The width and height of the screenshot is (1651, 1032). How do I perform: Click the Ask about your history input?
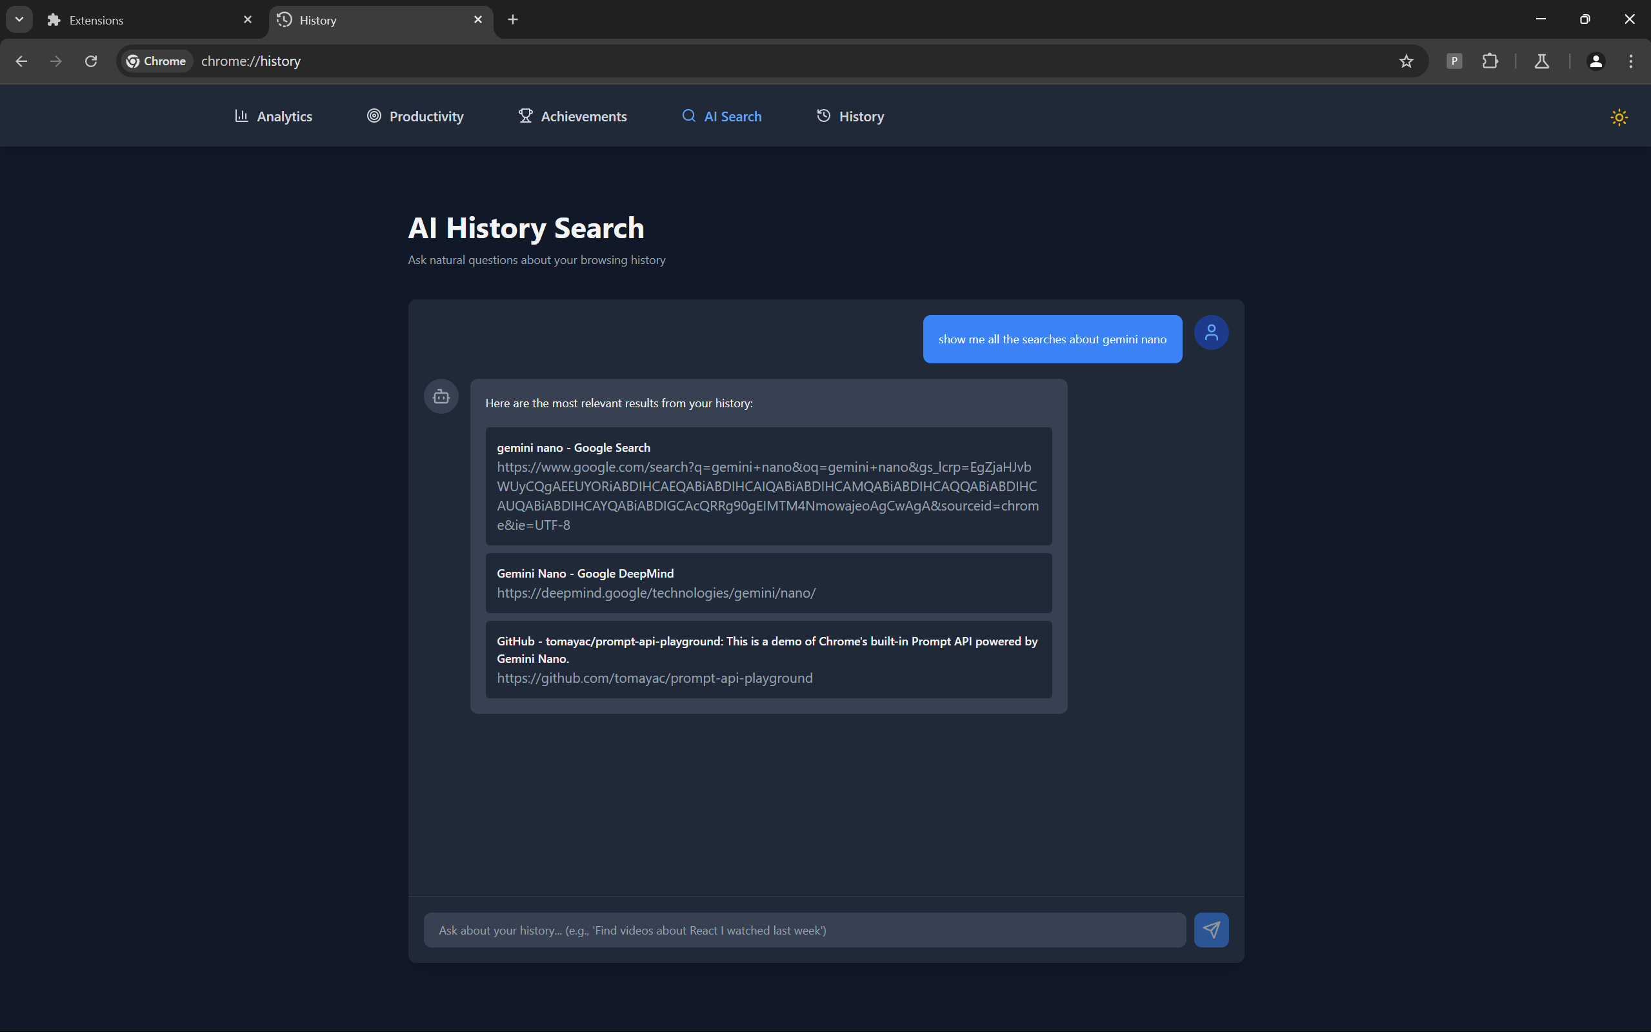pos(804,929)
